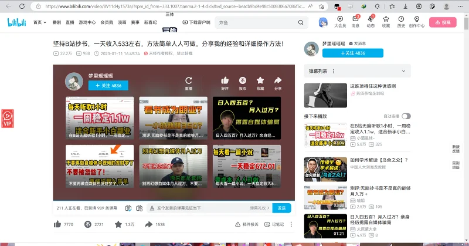
Task: Click the pink 投稿 button
Action: 443,22
